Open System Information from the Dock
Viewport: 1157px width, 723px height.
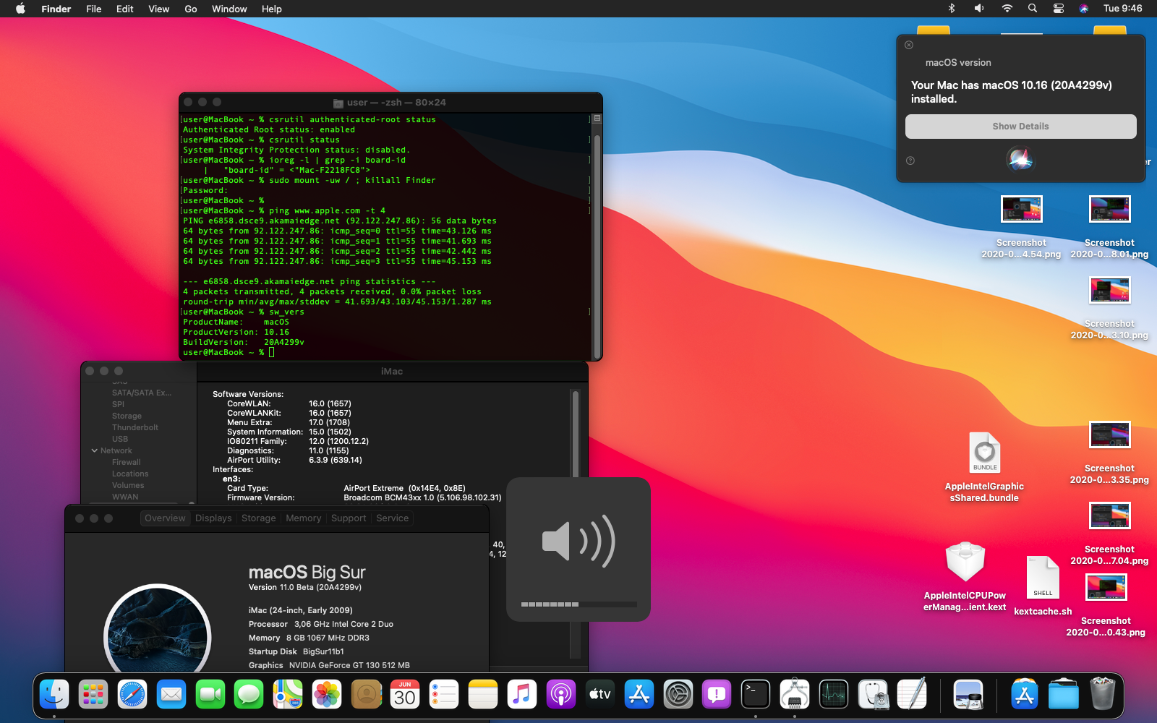[x=795, y=695]
